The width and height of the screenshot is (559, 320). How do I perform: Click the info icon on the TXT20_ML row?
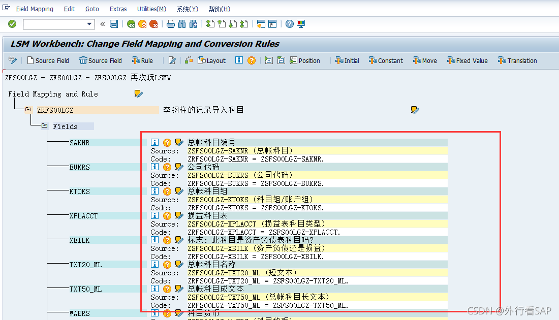pyautogui.click(x=154, y=264)
